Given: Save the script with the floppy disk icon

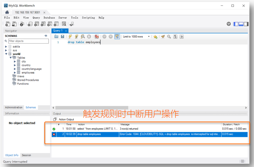Looking at the screenshot, I should 62,37.
